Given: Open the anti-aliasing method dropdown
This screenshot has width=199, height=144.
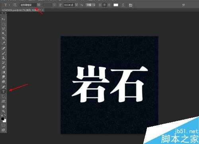Looking at the screenshot, I should click(x=90, y=5).
